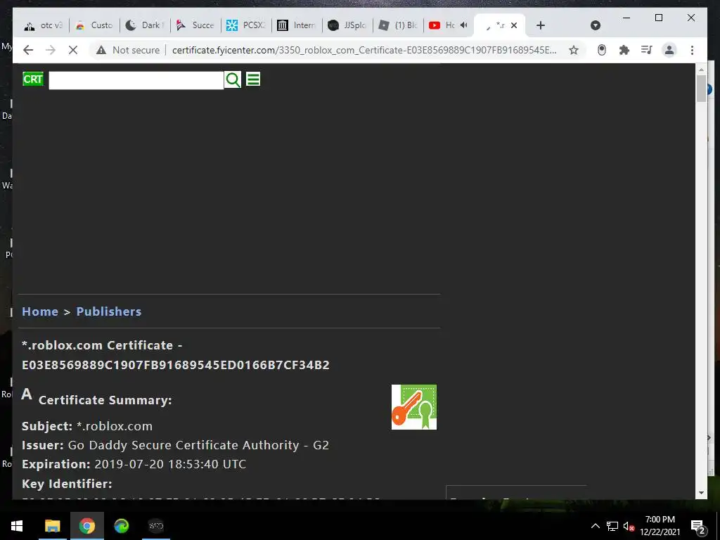Click the page scrollbar up arrow
Image resolution: width=720 pixels, height=540 pixels.
(701, 70)
